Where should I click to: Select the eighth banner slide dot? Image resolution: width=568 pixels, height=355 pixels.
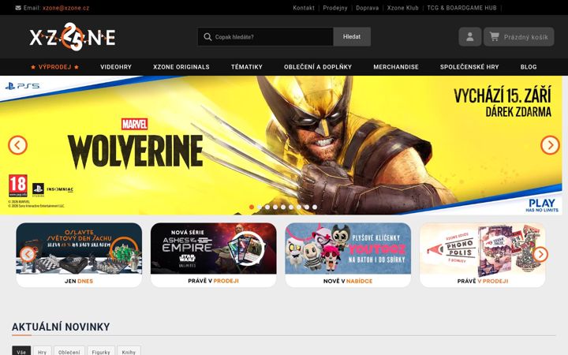pyautogui.click(x=307, y=207)
